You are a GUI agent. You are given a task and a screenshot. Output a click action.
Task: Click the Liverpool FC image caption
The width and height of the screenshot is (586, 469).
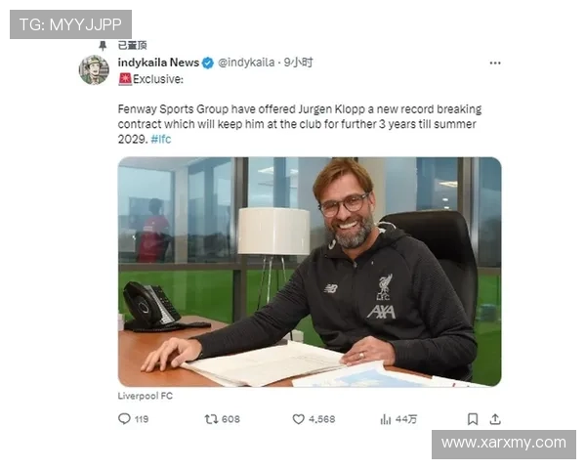[x=146, y=396]
